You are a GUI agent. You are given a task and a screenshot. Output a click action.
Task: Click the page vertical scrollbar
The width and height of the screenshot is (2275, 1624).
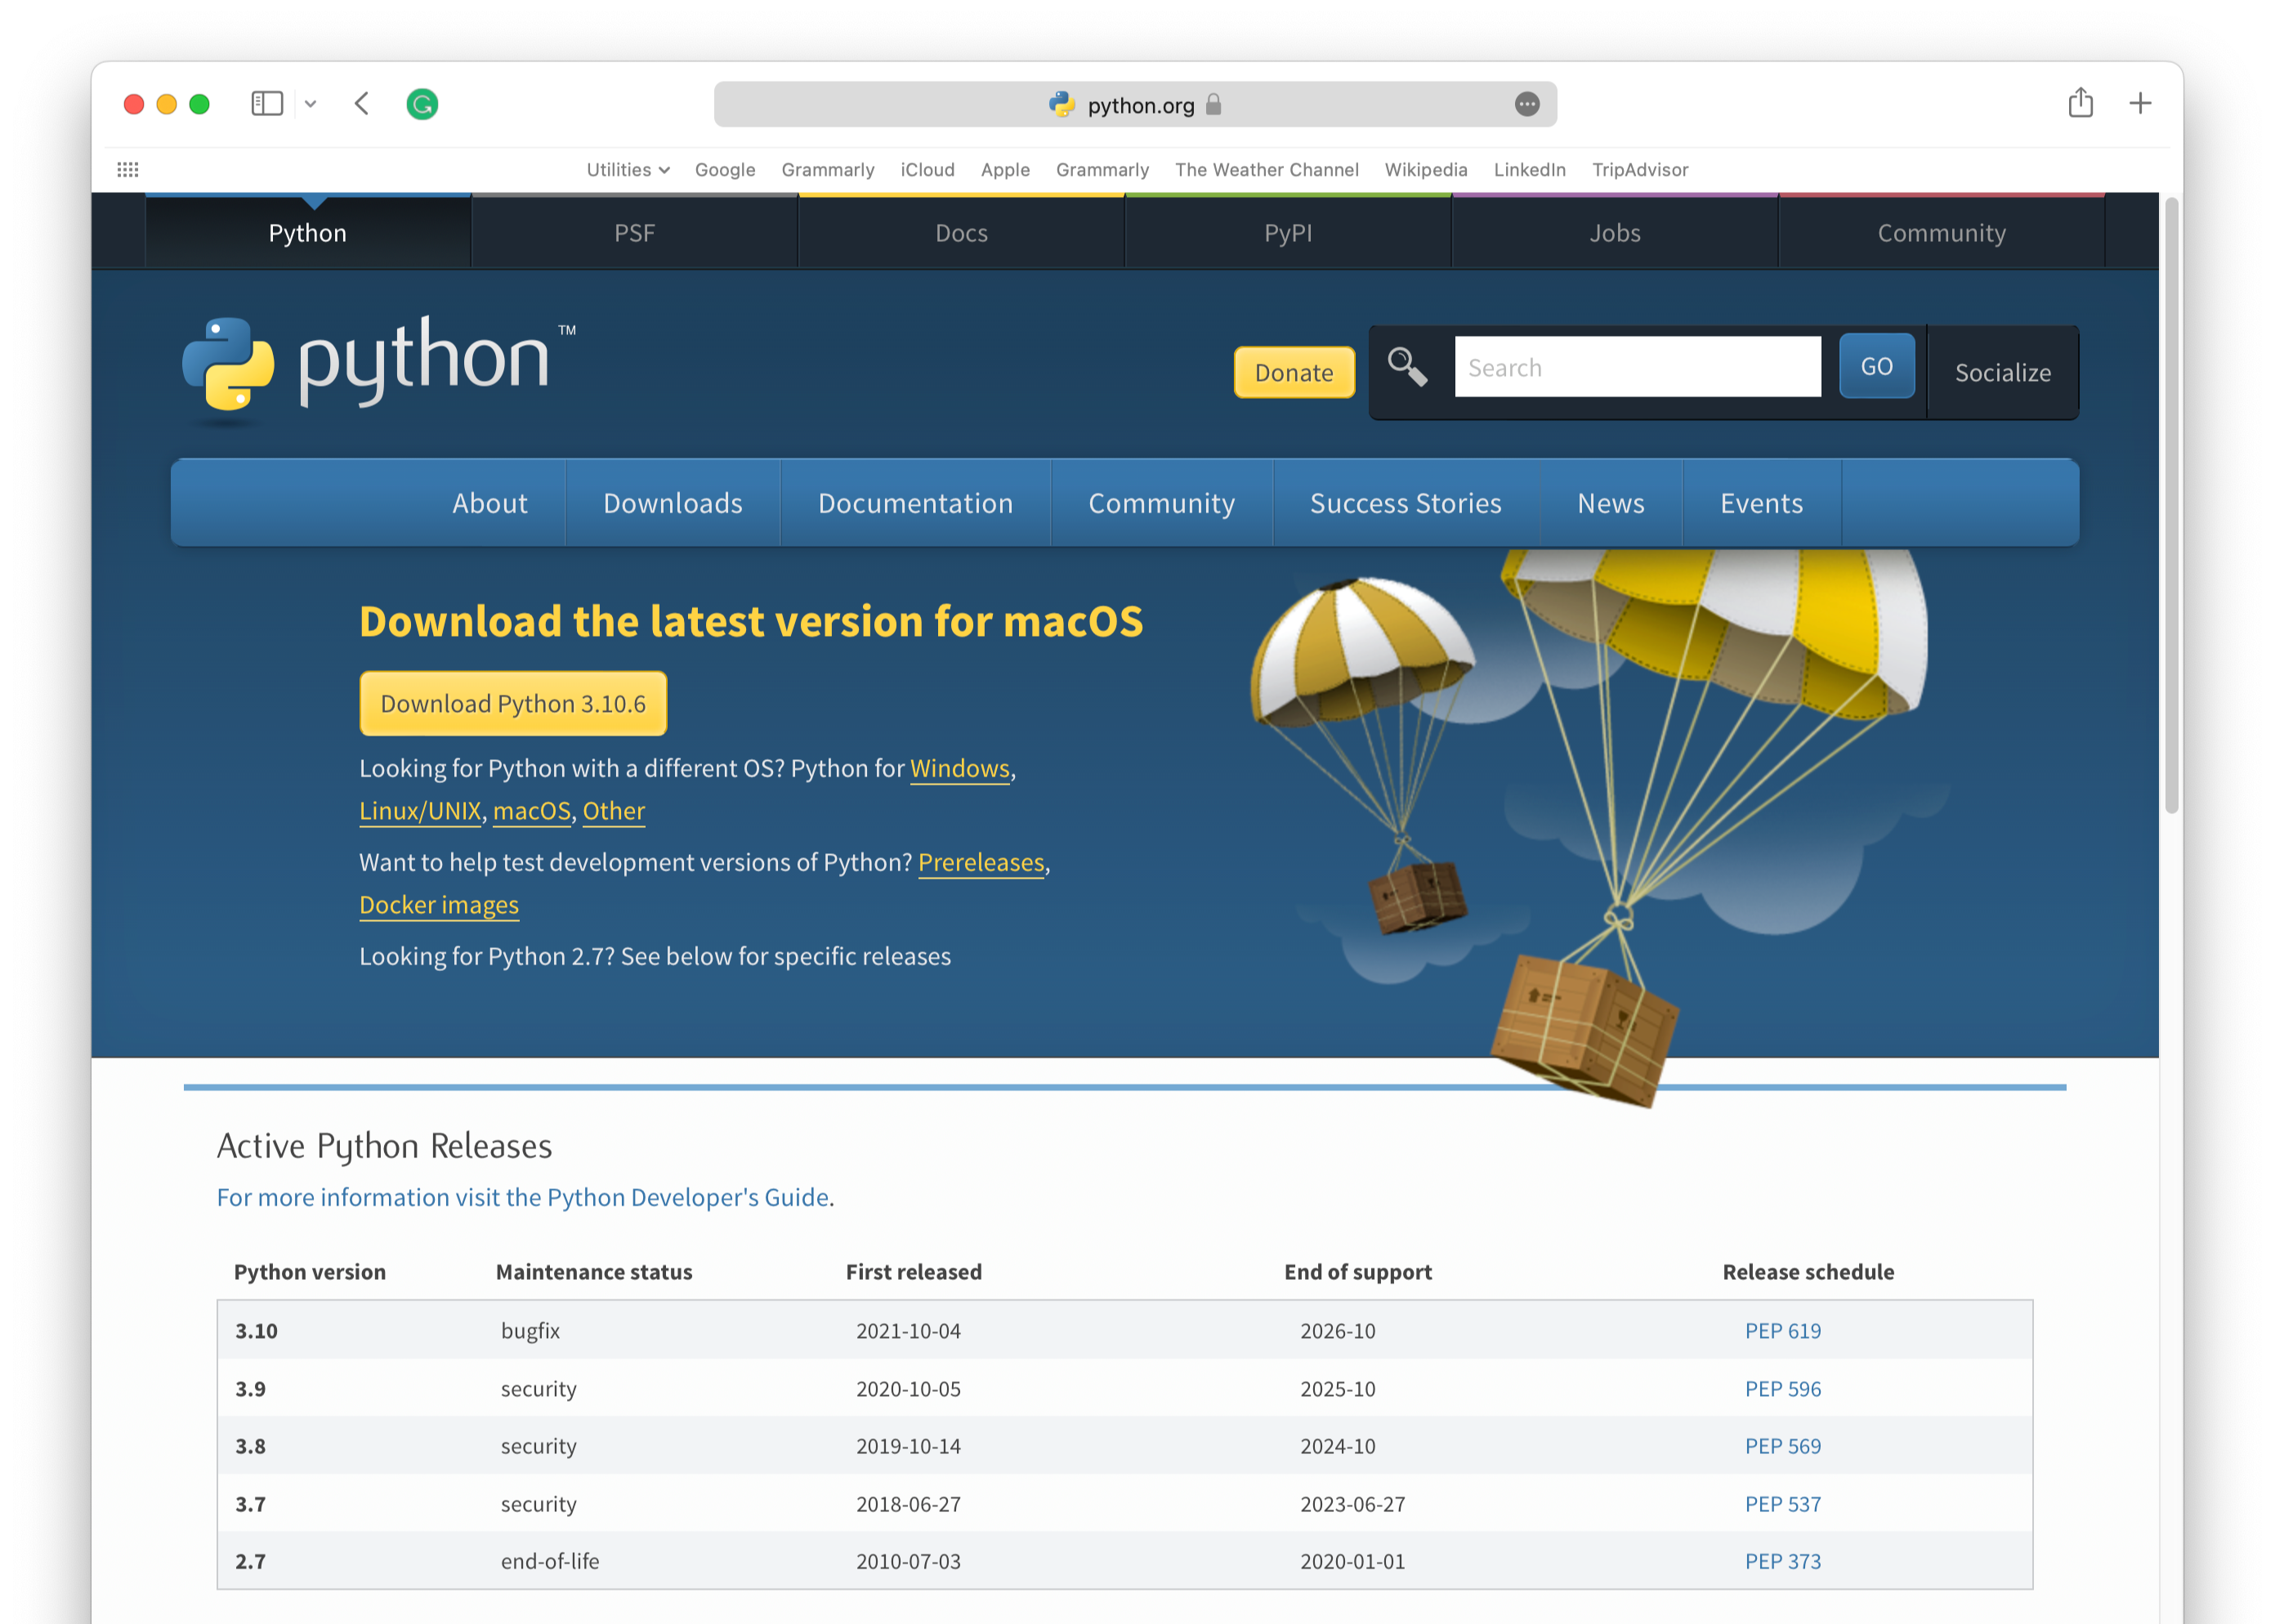click(x=2171, y=505)
